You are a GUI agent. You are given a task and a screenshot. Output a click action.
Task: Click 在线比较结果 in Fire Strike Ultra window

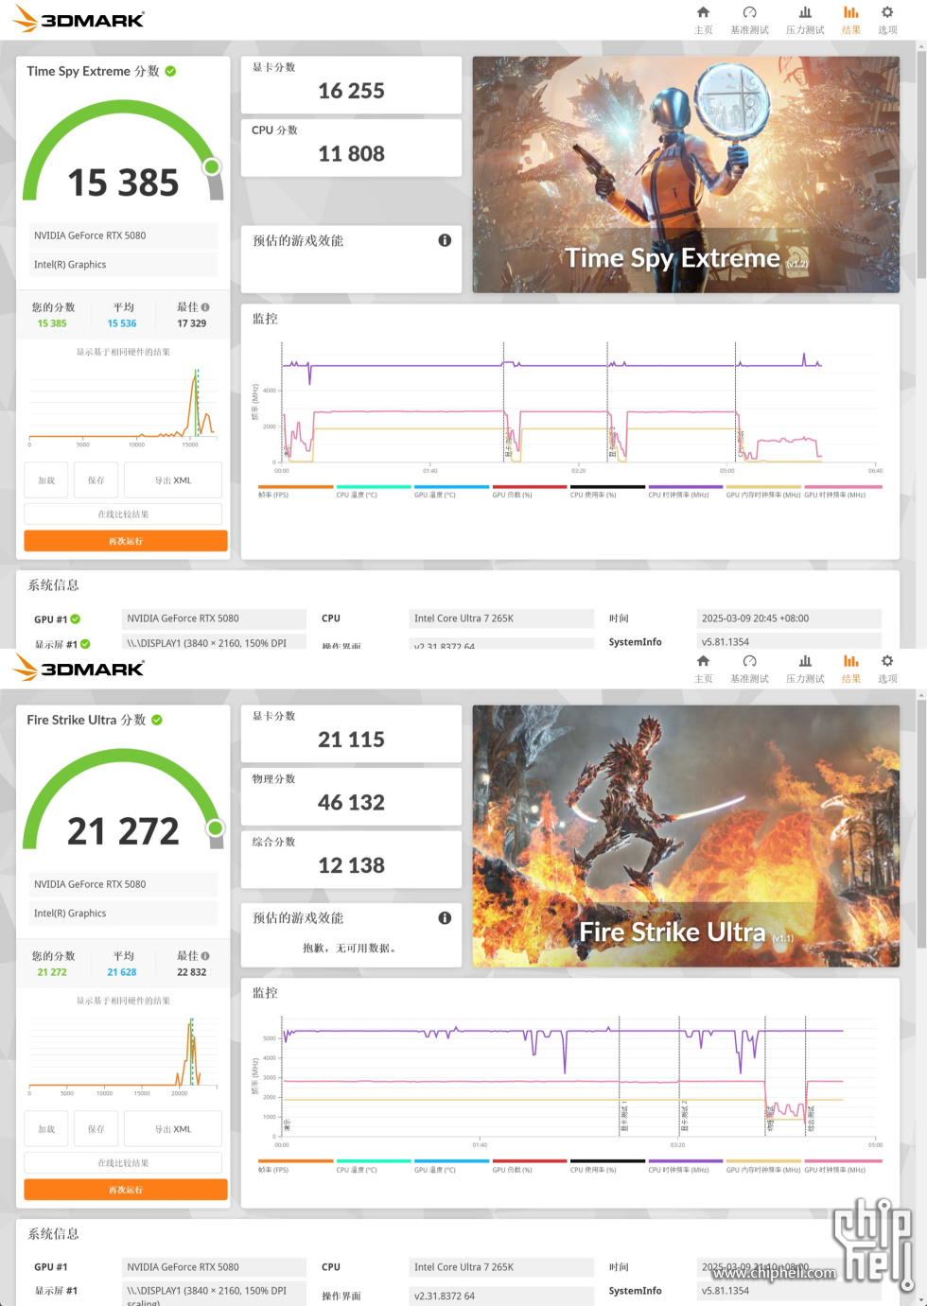click(123, 1163)
